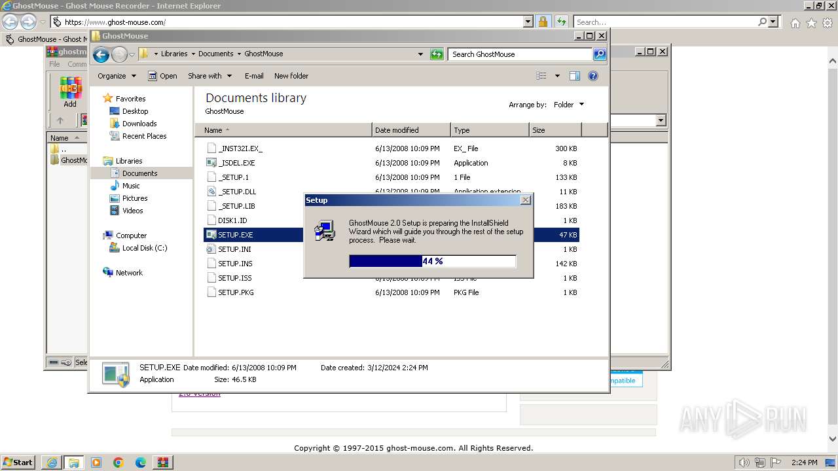The width and height of the screenshot is (838, 471).
Task: Open the Share with dropdown
Action: (x=209, y=76)
